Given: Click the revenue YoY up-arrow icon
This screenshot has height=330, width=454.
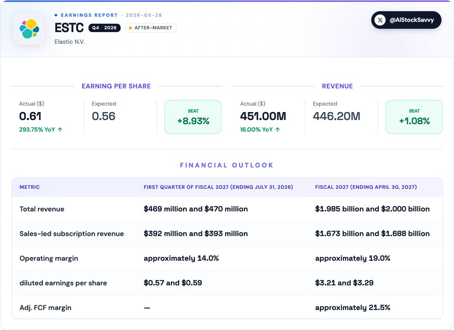Looking at the screenshot, I should pyautogui.click(x=278, y=130).
